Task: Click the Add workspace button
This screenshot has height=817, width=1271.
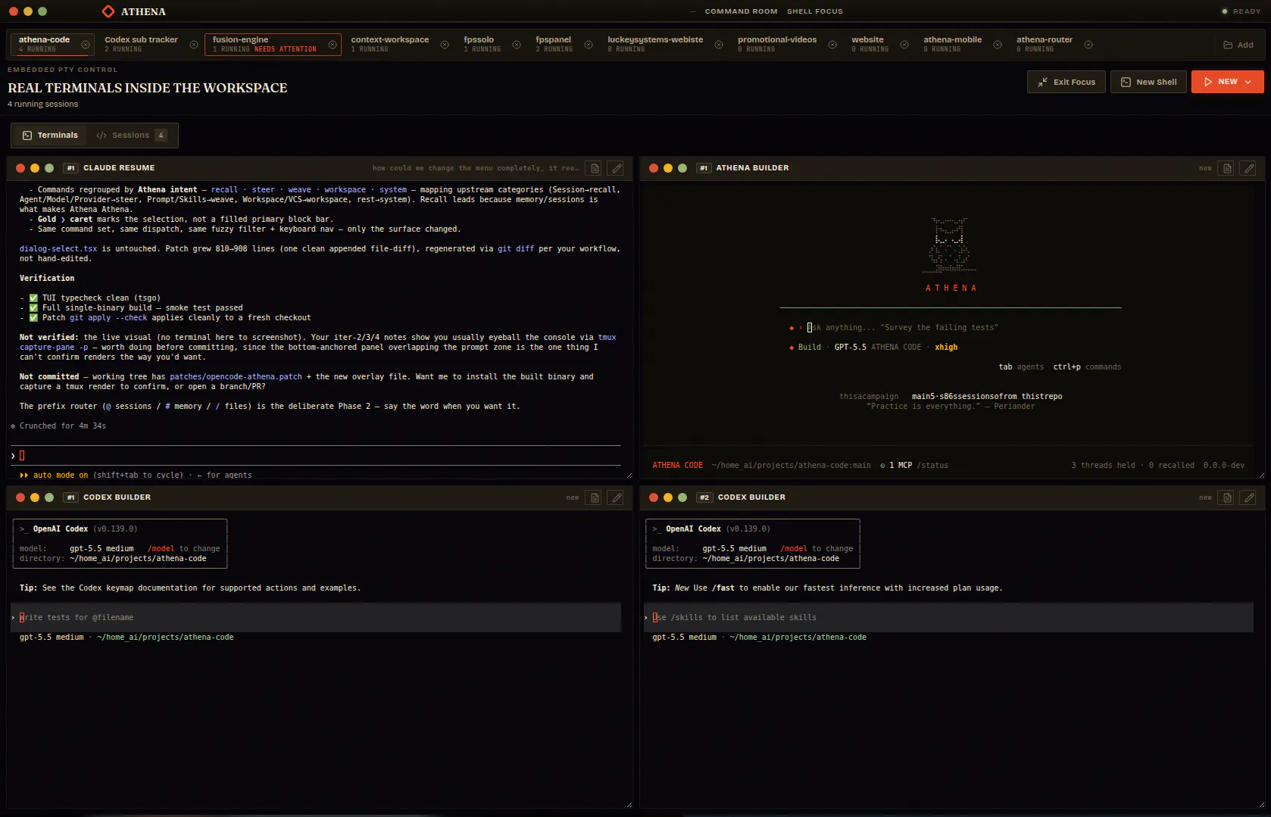Action: coord(1238,45)
